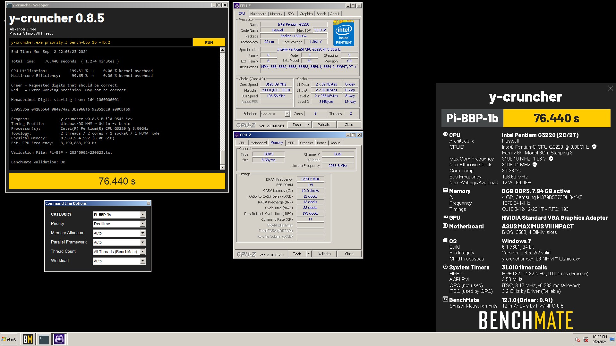Click Validate in upper CPU-Z window
This screenshot has width=616, height=346.
pyautogui.click(x=324, y=125)
